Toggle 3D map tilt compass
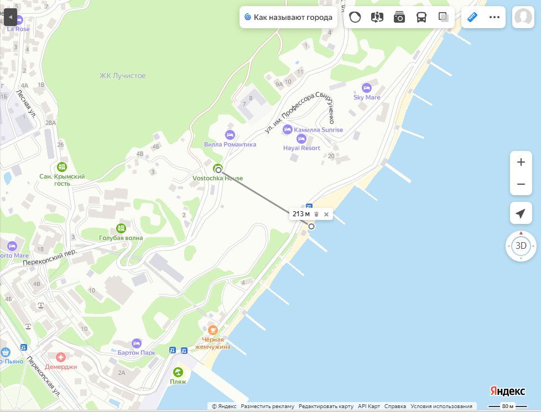The image size is (541, 412). (521, 246)
